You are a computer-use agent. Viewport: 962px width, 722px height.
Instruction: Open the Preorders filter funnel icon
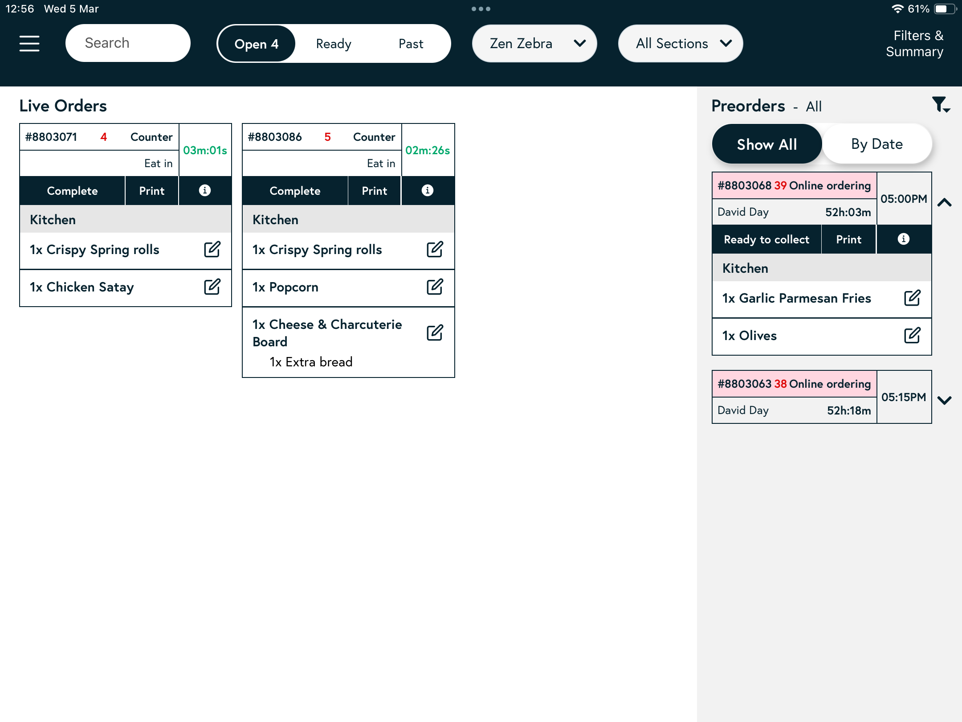[x=941, y=105]
